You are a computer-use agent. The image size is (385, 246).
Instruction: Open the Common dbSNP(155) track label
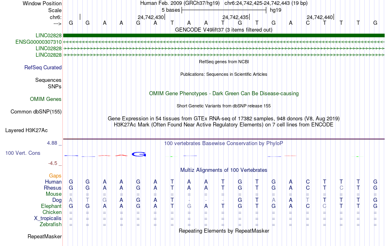coord(36,112)
